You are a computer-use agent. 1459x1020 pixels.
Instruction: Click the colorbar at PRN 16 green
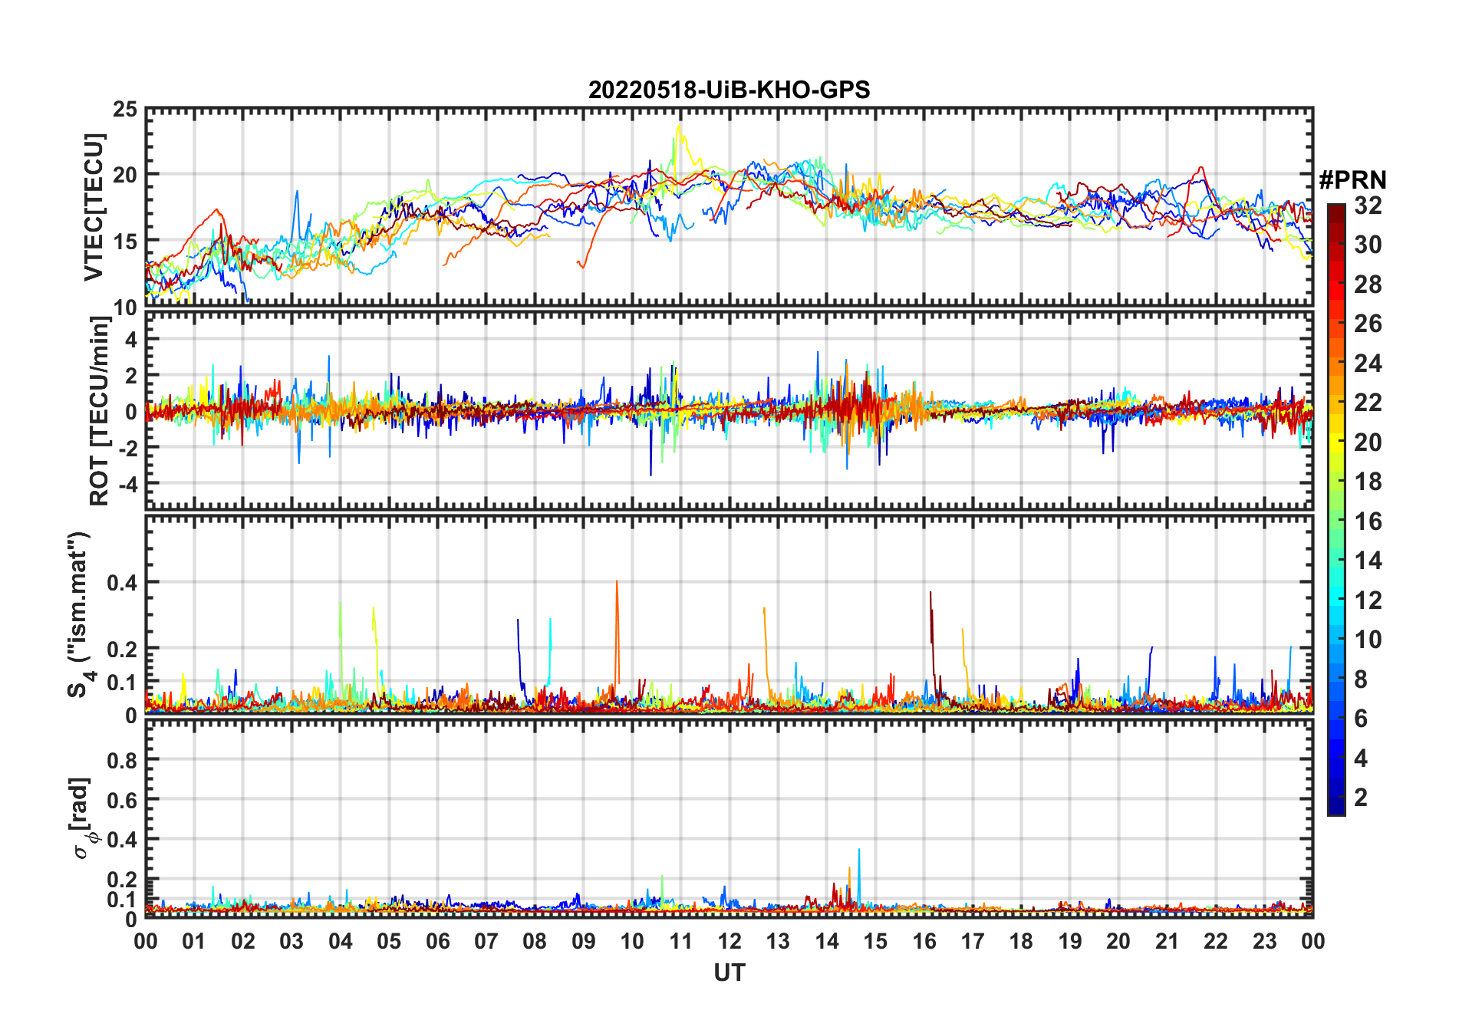[1336, 522]
